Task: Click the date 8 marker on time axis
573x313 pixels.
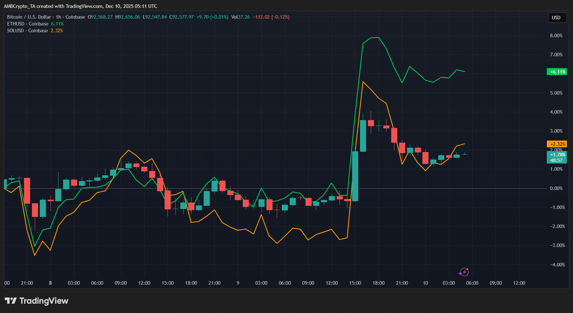Action: tap(50, 283)
